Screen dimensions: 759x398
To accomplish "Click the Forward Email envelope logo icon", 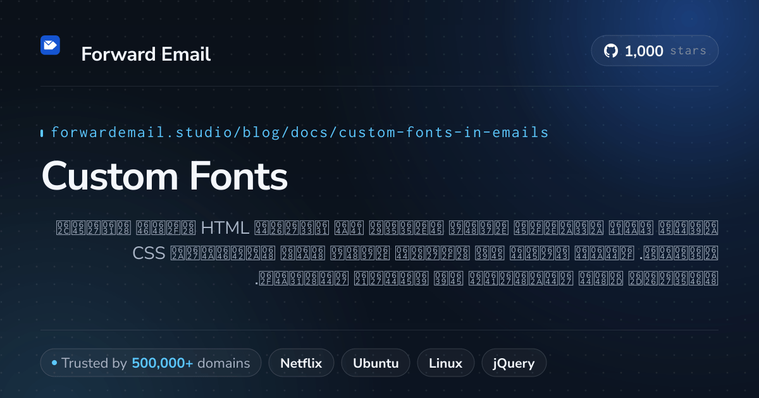I will [x=50, y=45].
